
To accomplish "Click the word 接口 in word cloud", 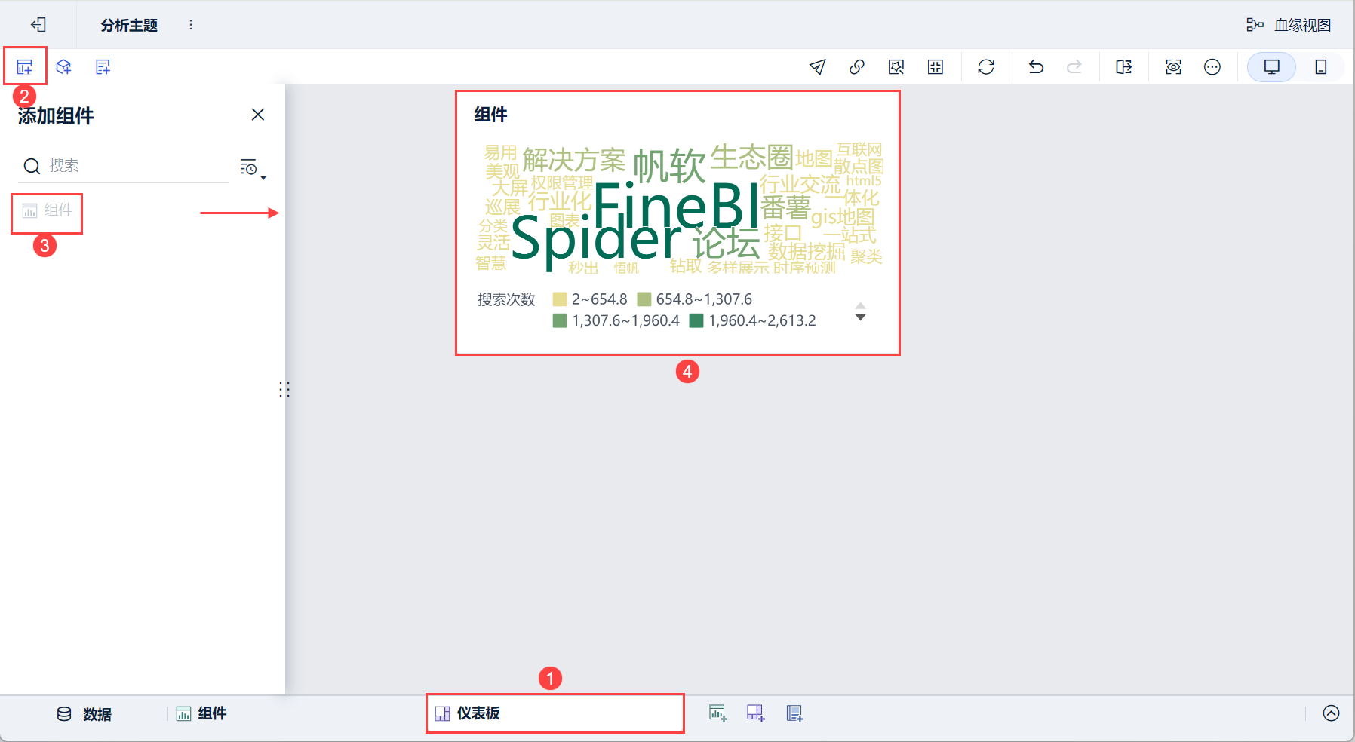I will coord(782,233).
